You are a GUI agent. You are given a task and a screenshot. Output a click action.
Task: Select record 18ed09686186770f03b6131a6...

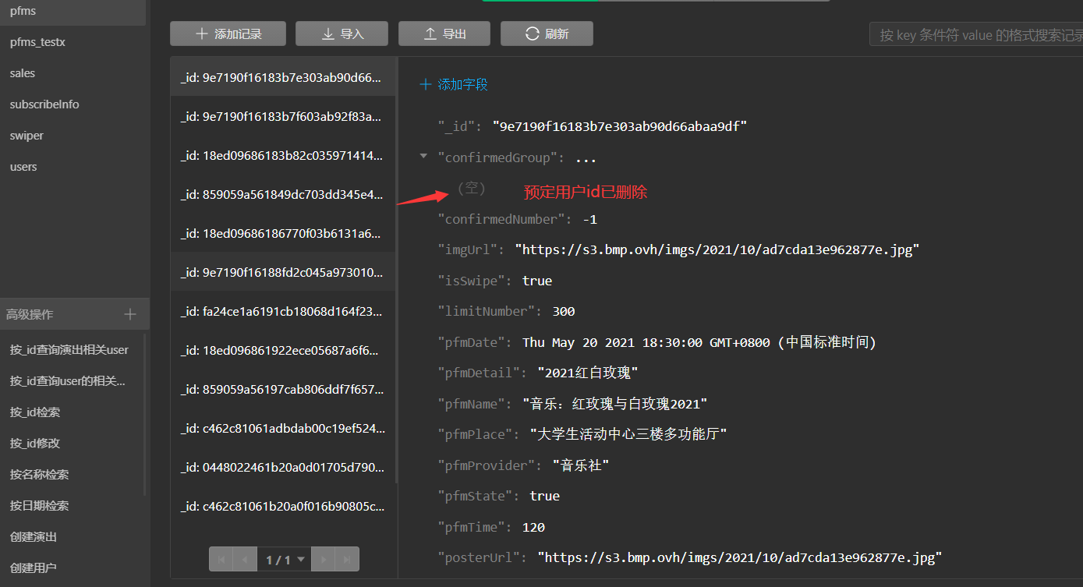point(282,233)
